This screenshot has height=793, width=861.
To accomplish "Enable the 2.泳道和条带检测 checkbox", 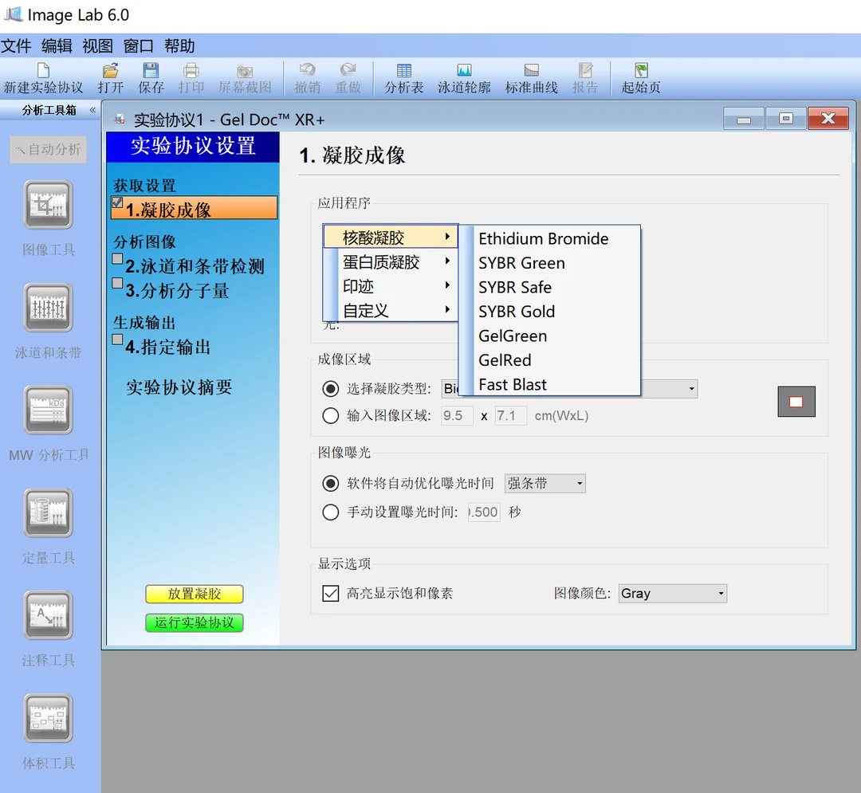I will 117,258.
